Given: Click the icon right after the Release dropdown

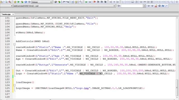Looking at the screenshot, I should coord(56,2).
